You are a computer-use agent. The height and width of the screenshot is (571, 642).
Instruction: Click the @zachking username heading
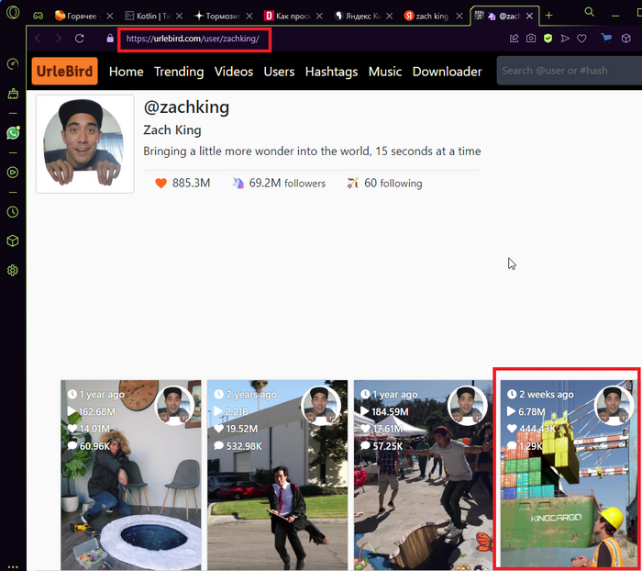(186, 107)
